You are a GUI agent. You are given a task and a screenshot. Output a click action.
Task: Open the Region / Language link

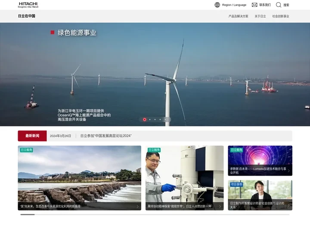234,5
